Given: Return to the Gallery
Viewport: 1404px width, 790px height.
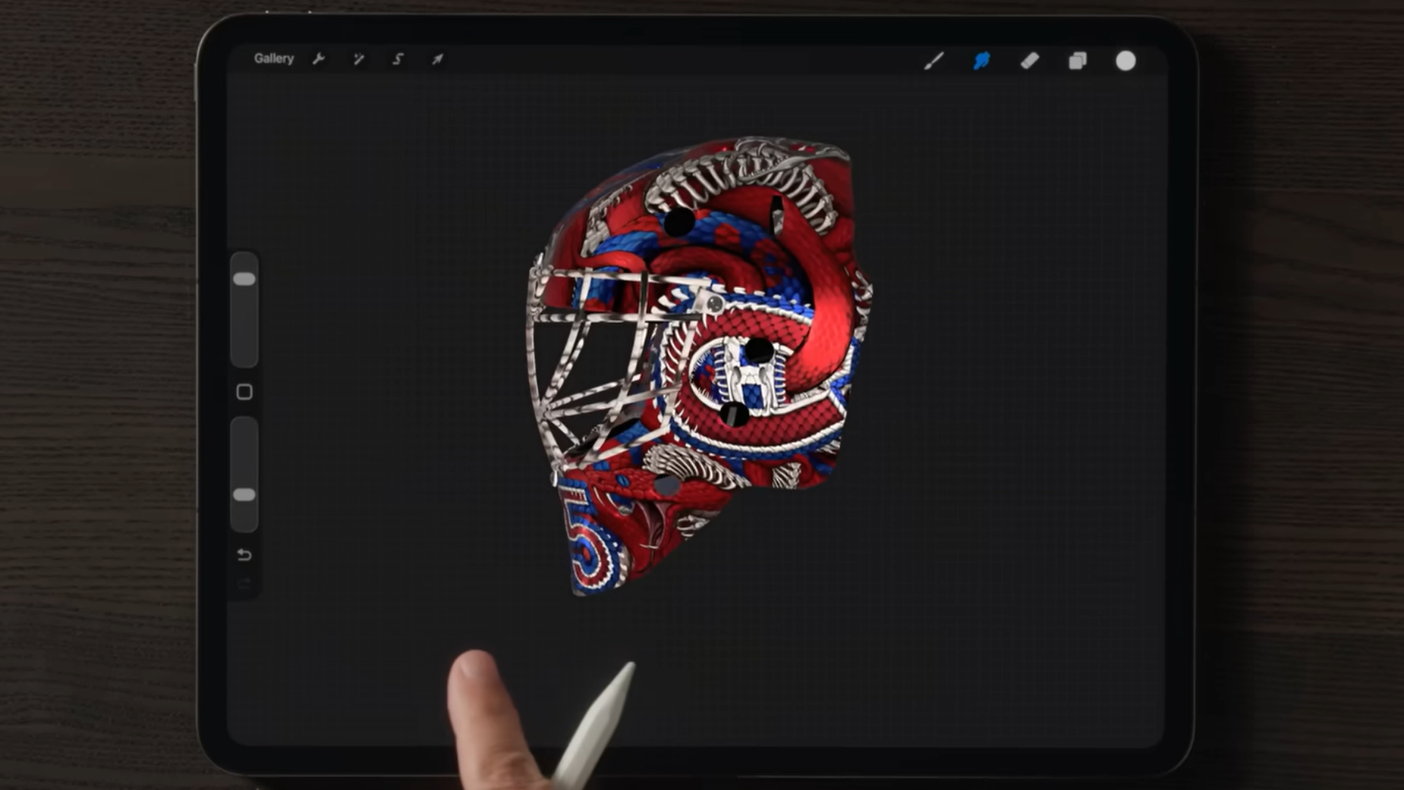Looking at the screenshot, I should pyautogui.click(x=275, y=58).
